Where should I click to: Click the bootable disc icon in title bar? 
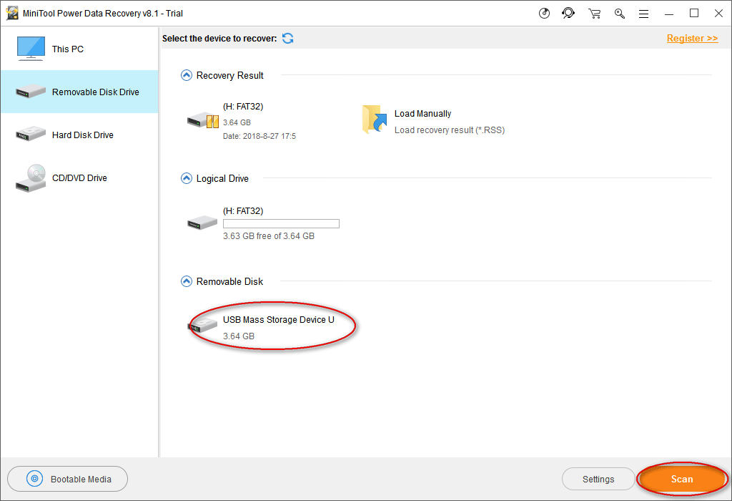(x=544, y=13)
